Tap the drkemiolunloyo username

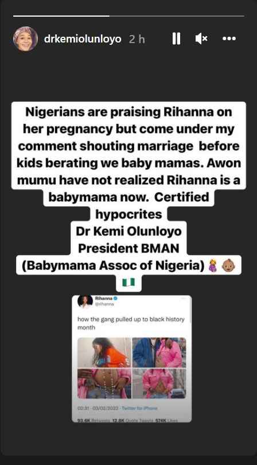(x=83, y=39)
